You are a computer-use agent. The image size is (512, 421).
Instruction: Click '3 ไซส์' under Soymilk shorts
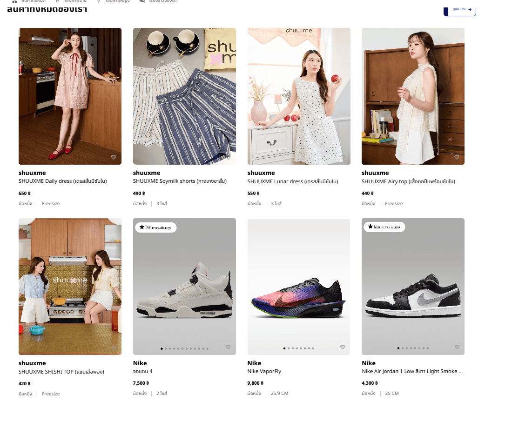162,204
